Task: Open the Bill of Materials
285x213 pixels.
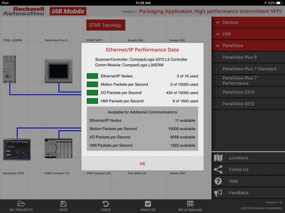Action: pyautogui.click(x=190, y=206)
